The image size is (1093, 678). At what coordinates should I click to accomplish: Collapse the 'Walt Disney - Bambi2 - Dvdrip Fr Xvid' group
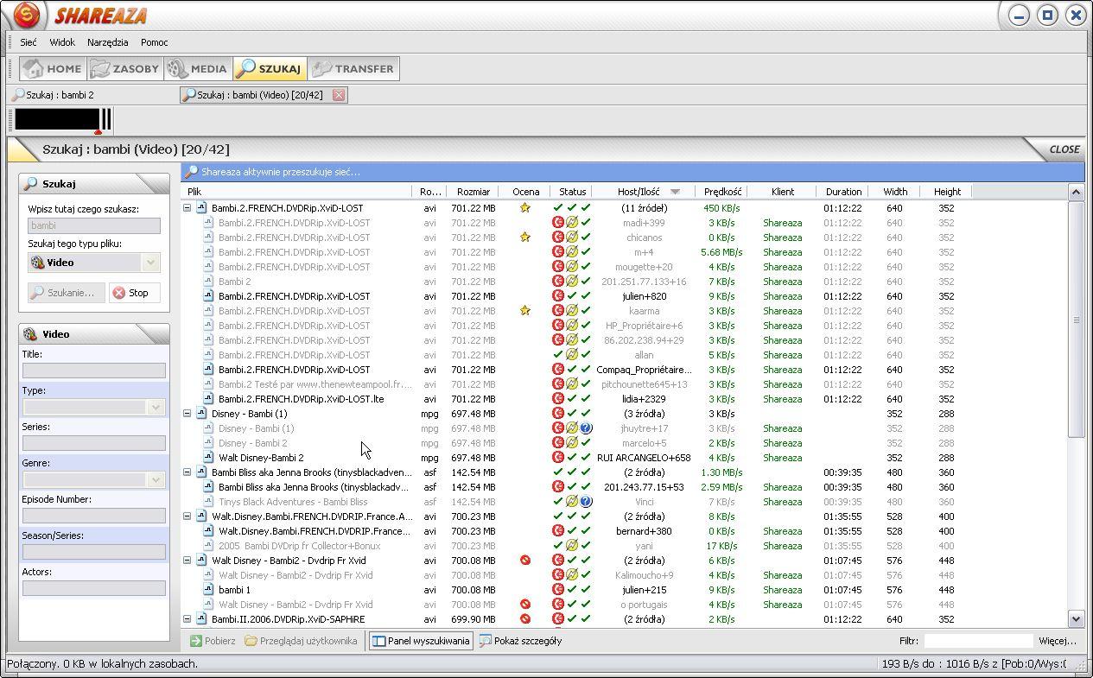[187, 561]
